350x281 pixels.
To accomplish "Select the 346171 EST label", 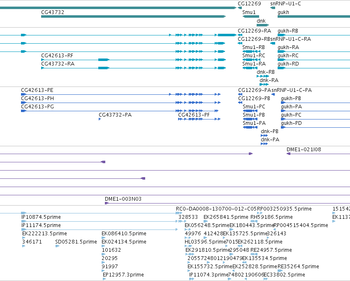I will point(32,242).
